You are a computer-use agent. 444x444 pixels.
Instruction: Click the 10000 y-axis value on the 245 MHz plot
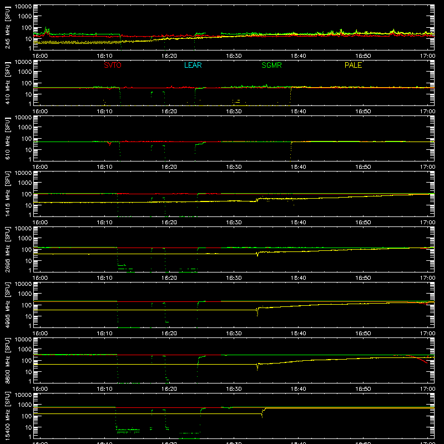click(x=23, y=7)
